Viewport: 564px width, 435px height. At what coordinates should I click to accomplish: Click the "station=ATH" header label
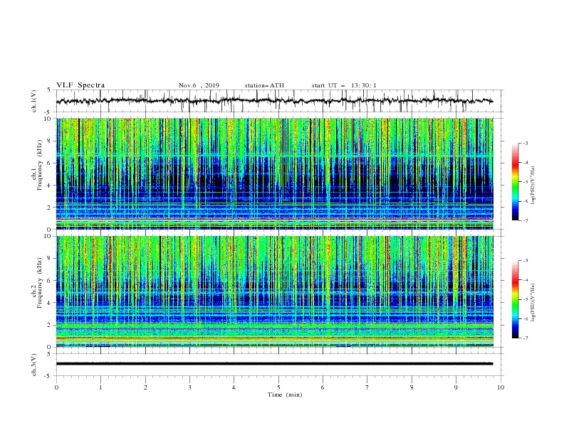264,85
